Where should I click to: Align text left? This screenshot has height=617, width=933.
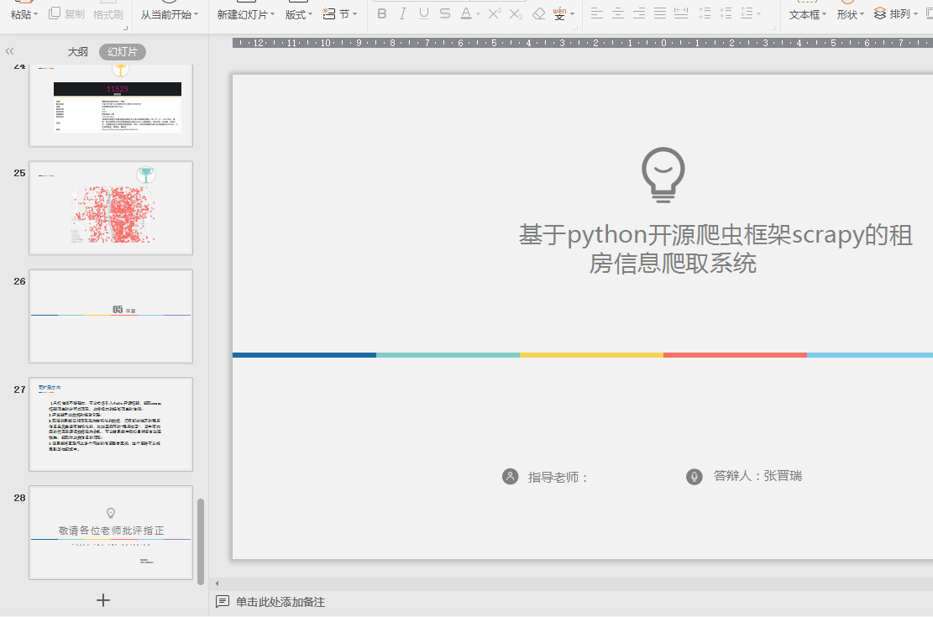point(597,13)
